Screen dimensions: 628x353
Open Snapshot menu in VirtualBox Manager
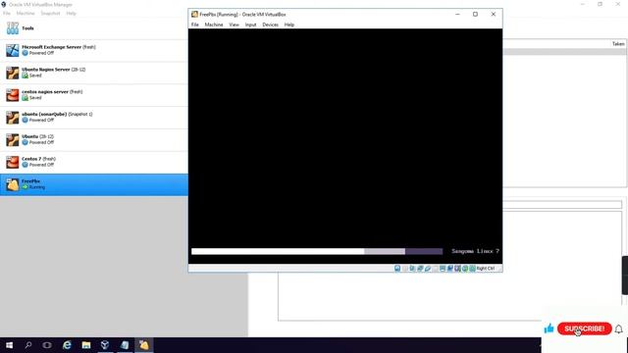(x=50, y=13)
